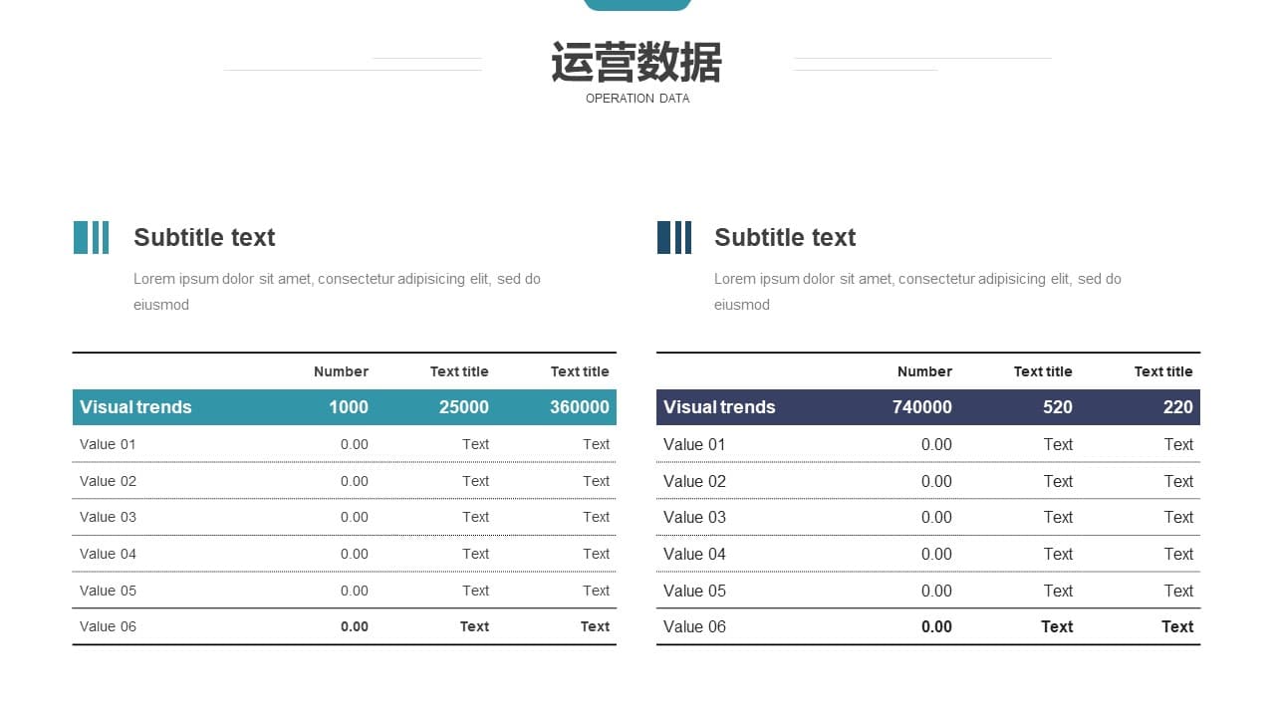
Task: Select Value 03 in the teal table
Action: (x=108, y=517)
